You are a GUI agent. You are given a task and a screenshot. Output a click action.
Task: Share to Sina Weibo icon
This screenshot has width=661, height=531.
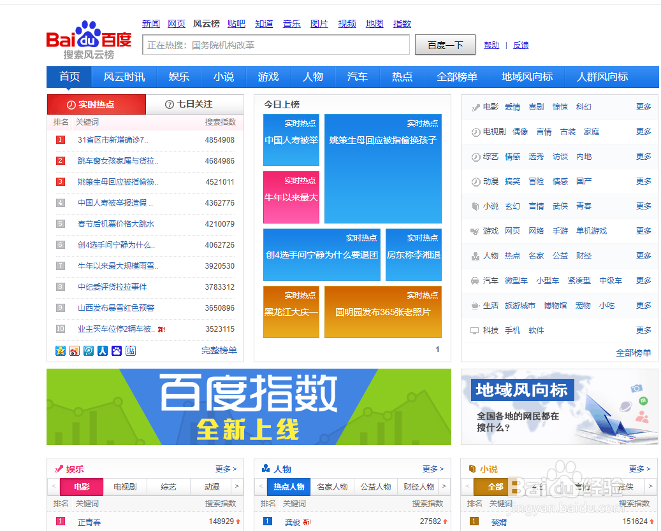75,351
